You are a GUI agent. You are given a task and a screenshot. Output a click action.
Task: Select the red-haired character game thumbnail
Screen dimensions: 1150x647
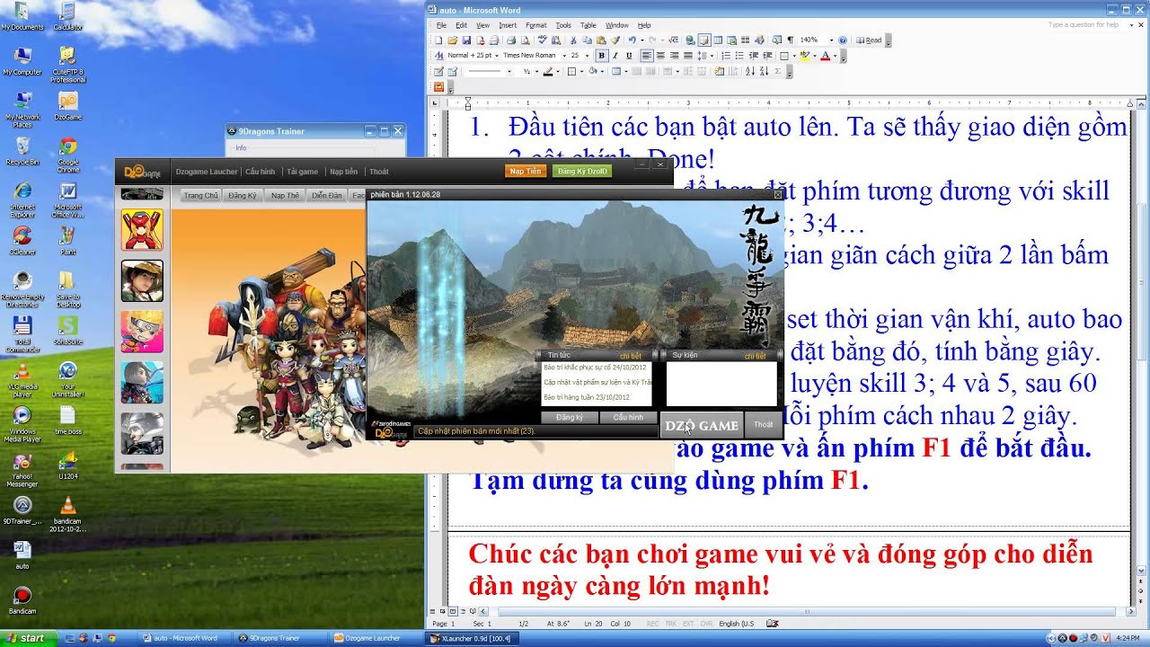(142, 230)
